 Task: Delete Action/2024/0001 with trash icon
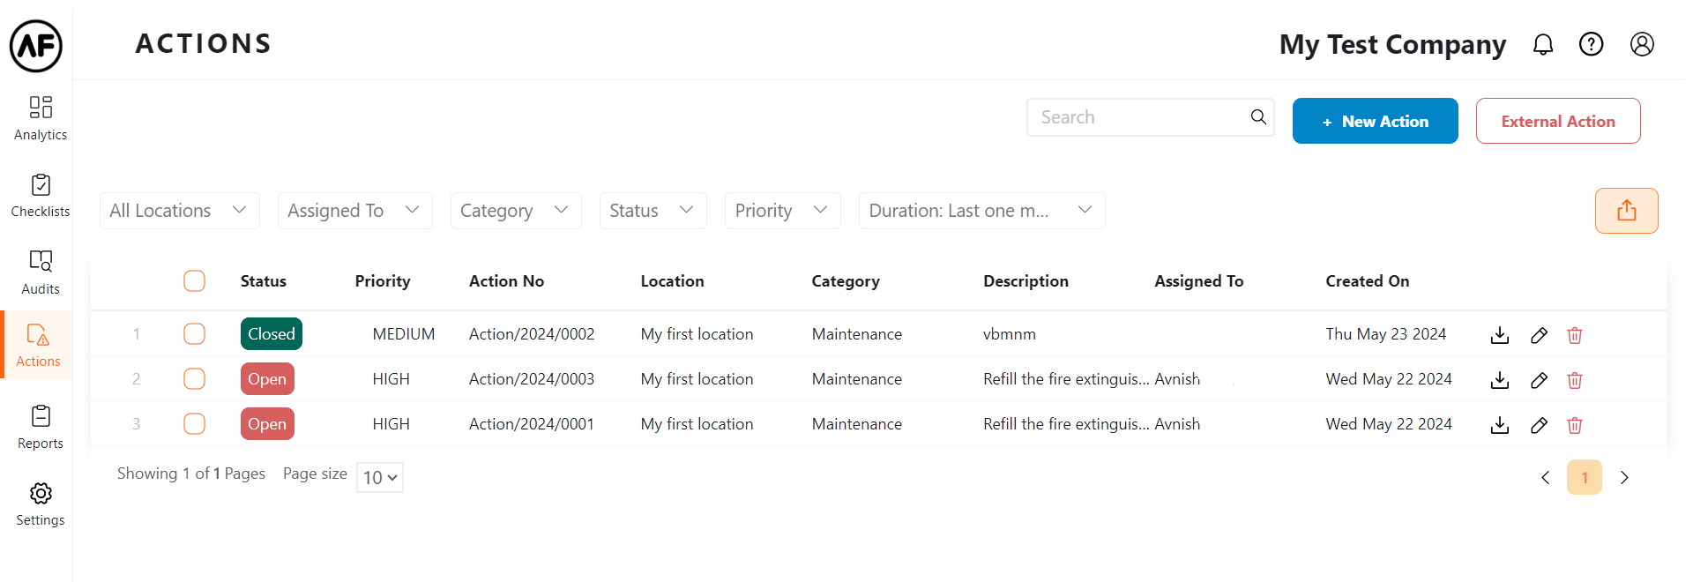[1574, 425]
